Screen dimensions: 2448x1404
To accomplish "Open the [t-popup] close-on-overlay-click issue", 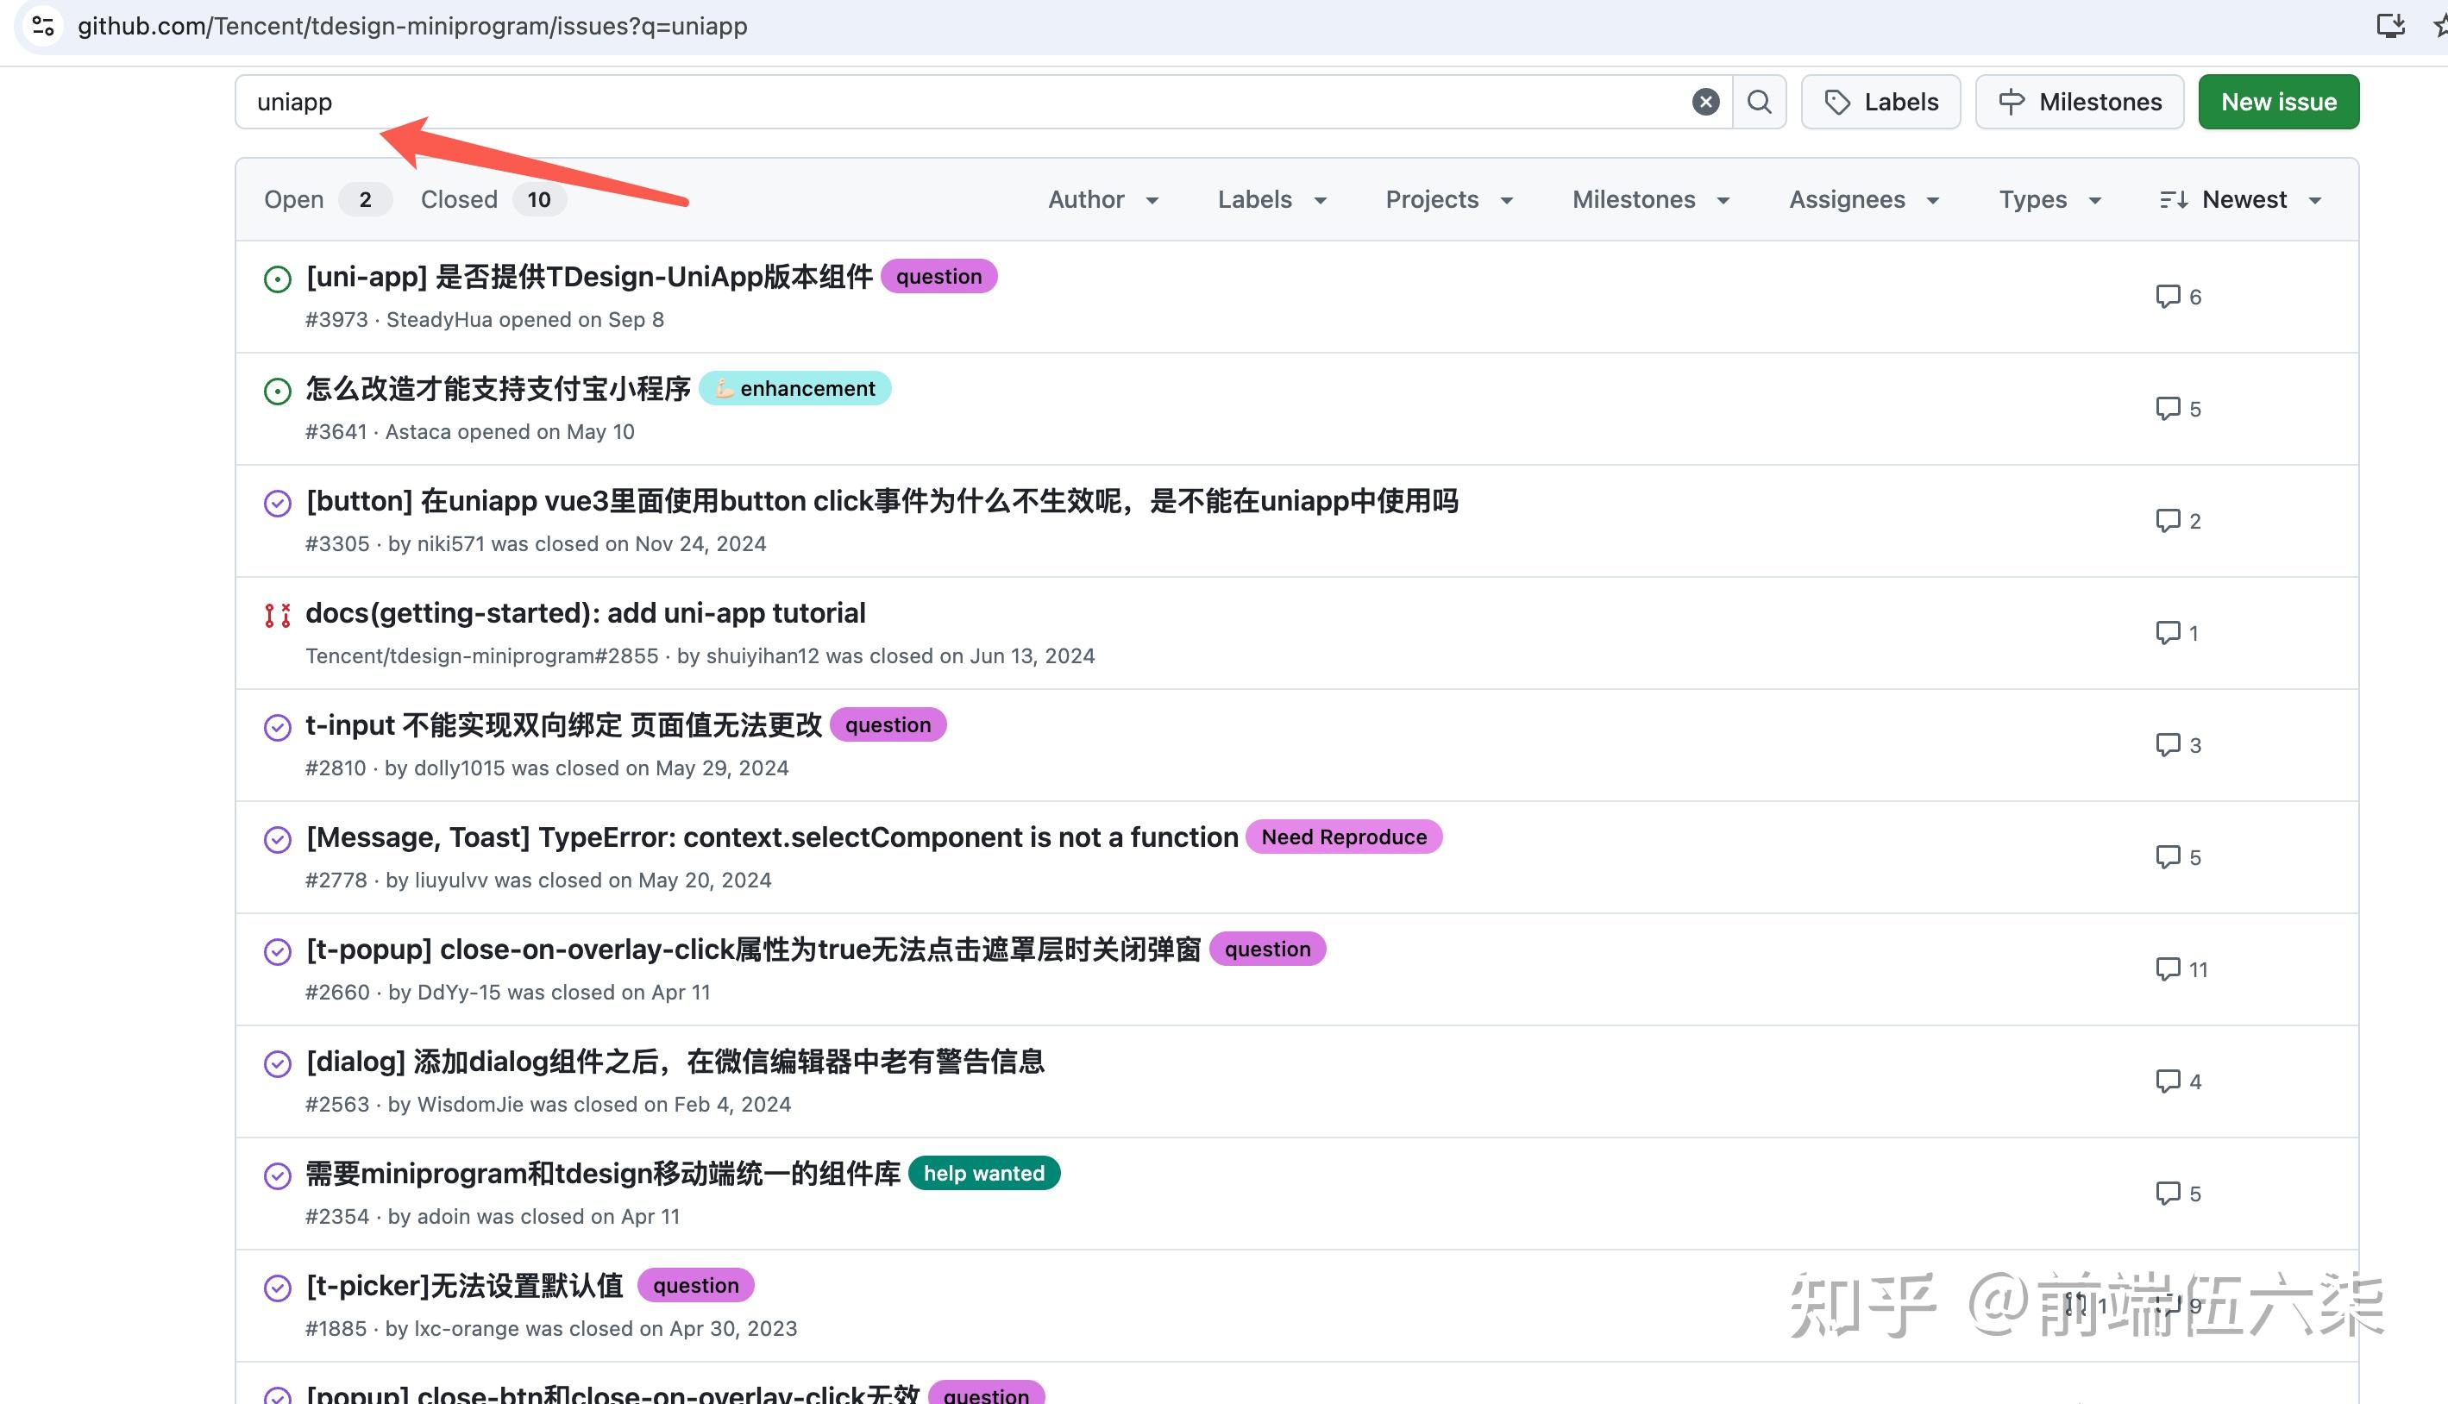I will click(754, 950).
